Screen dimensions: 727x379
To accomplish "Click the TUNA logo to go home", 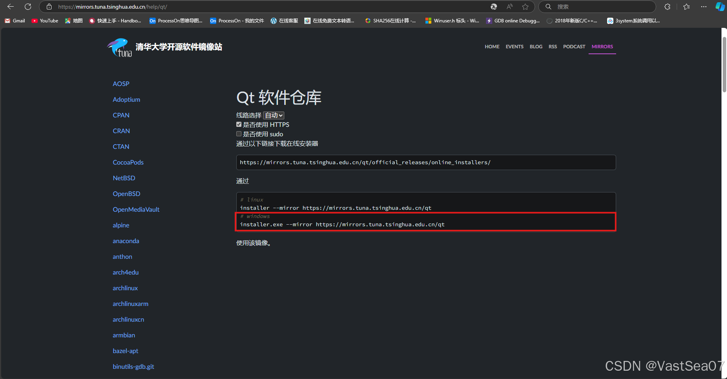I will pos(120,48).
